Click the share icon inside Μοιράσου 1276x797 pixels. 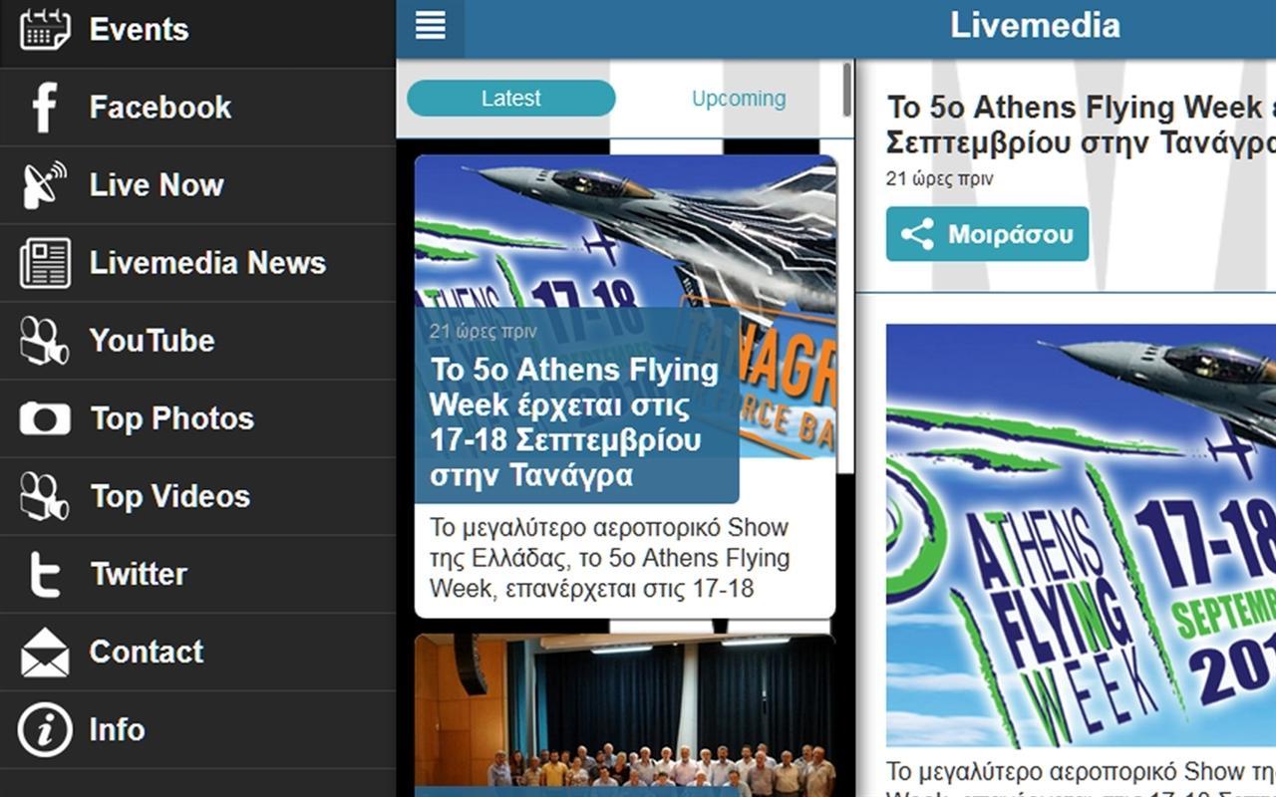point(917,233)
